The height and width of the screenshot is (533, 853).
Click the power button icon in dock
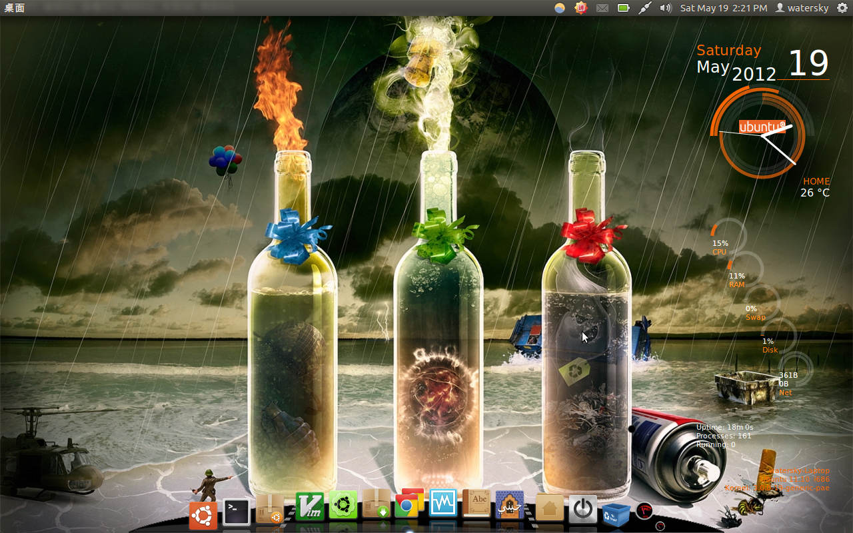[583, 510]
